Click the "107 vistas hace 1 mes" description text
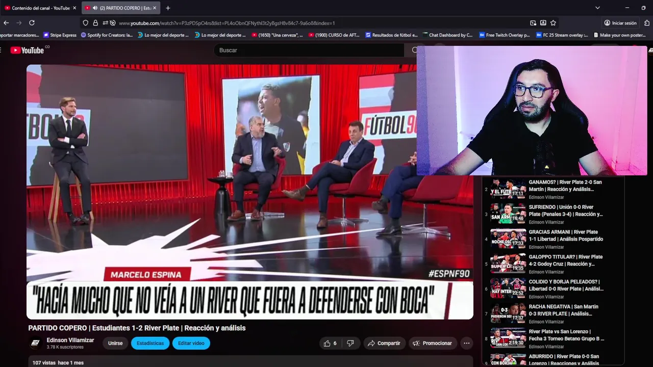 (x=58, y=363)
